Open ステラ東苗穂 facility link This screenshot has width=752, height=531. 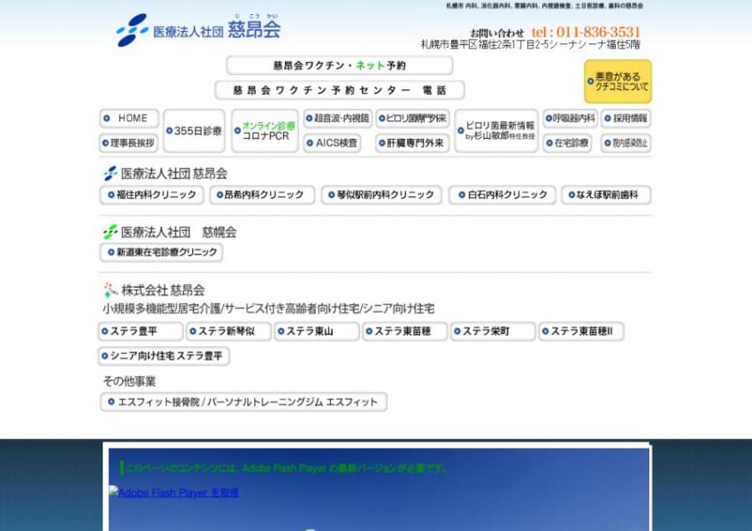[405, 332]
